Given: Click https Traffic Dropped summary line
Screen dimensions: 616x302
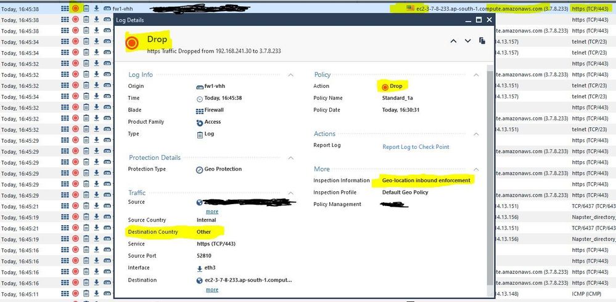Looking at the screenshot, I should 214,51.
